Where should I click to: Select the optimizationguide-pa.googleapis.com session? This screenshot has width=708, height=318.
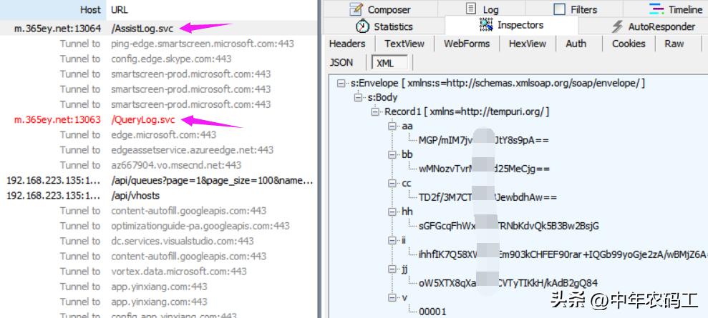[x=158, y=226]
